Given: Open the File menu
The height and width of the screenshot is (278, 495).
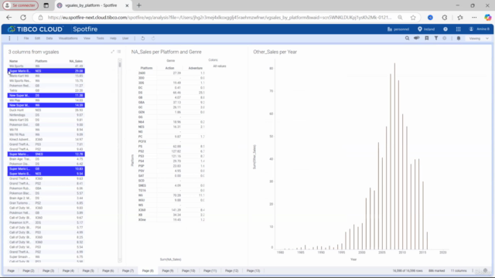Looking at the screenshot, I should 26,39.
